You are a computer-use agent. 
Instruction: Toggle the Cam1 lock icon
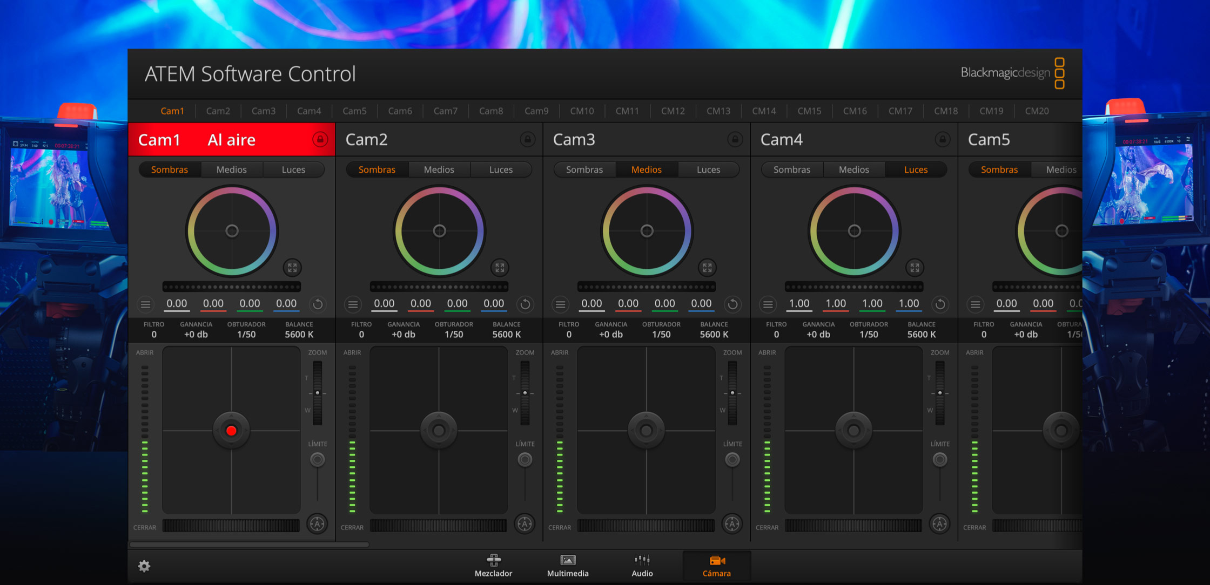click(320, 140)
